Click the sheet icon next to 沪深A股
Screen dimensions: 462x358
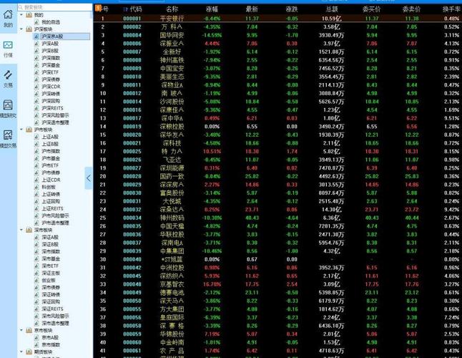[x=36, y=44]
